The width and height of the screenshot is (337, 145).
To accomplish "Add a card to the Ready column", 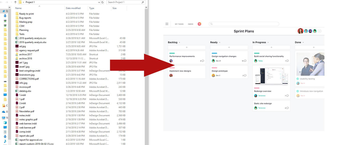I will click(229, 47).
